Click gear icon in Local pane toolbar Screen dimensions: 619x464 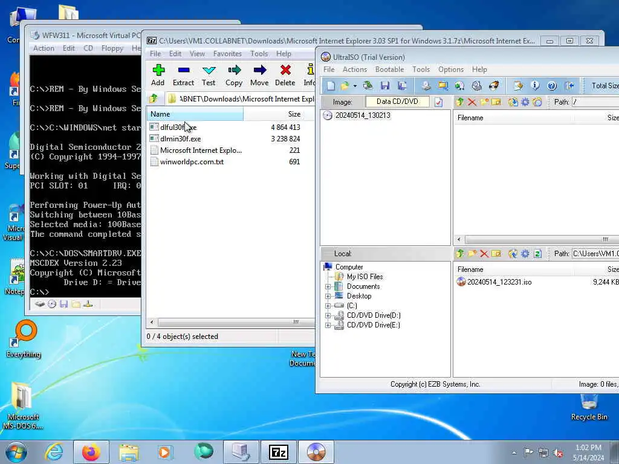click(x=525, y=254)
